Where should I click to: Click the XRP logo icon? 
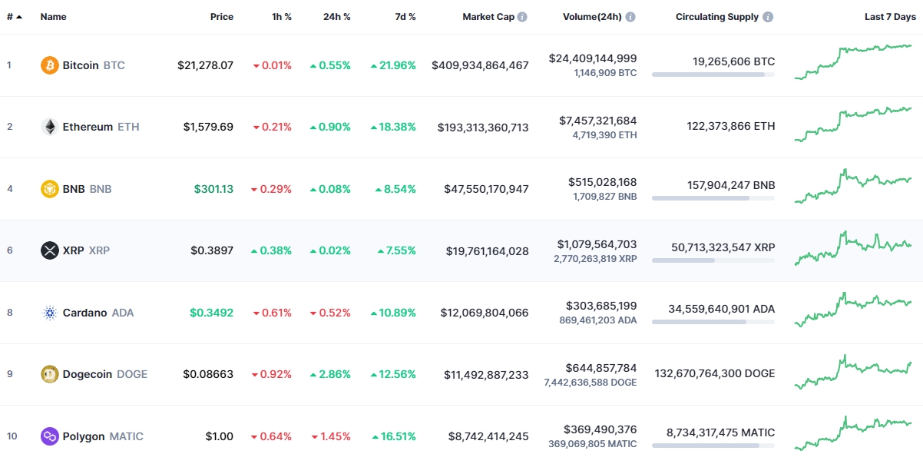click(50, 250)
